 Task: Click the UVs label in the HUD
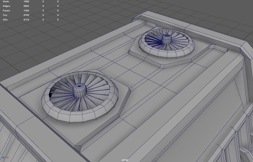(x=6, y=20)
